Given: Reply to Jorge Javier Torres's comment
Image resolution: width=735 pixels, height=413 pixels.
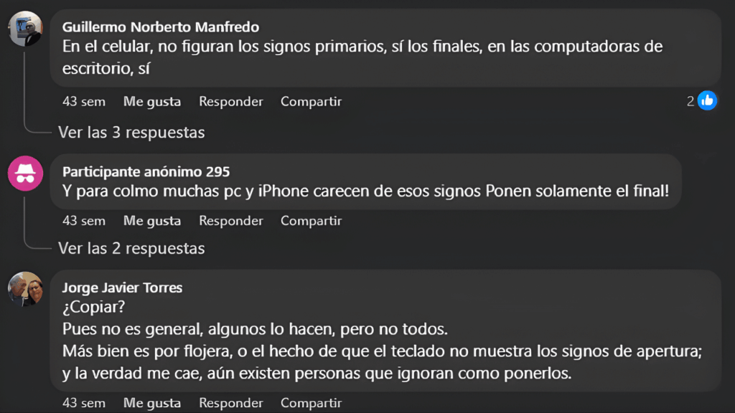Looking at the screenshot, I should point(231,402).
